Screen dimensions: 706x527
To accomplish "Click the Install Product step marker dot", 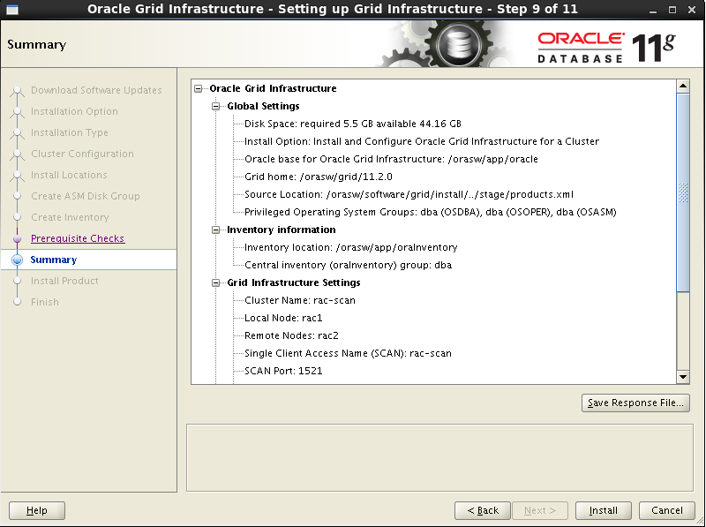I will click(17, 281).
